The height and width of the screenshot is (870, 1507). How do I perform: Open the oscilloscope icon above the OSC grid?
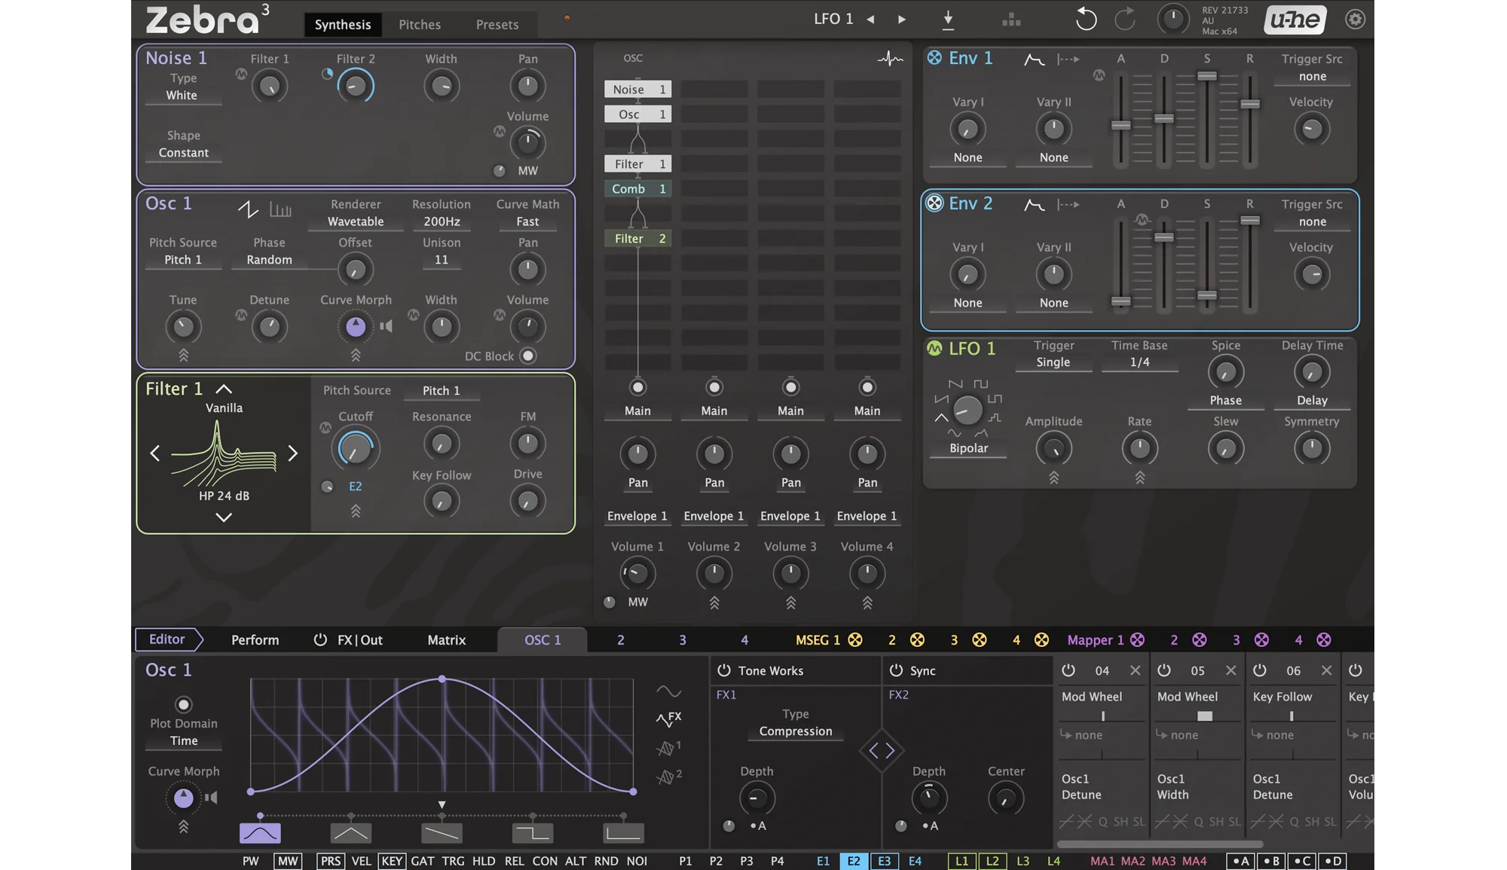(890, 58)
